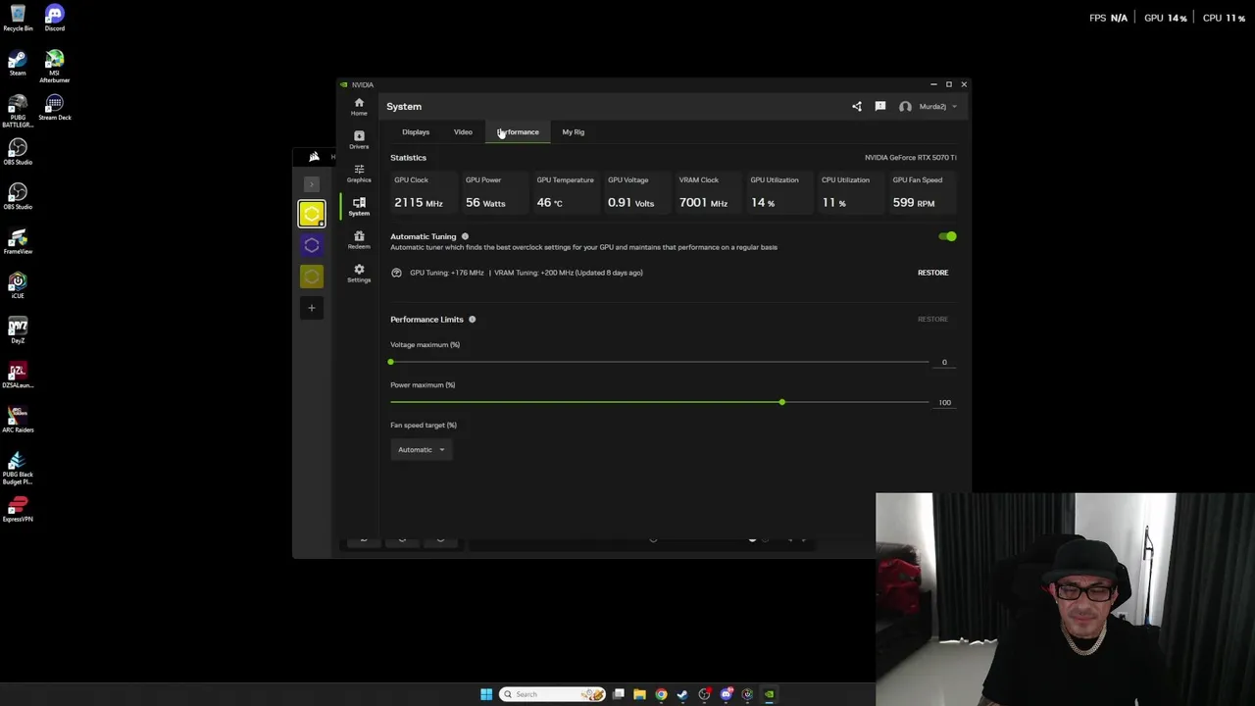Click the tuning gauge icon beside GPU Tuning

396,273
